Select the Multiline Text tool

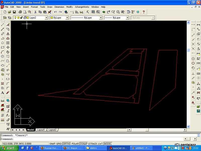[3, 93]
